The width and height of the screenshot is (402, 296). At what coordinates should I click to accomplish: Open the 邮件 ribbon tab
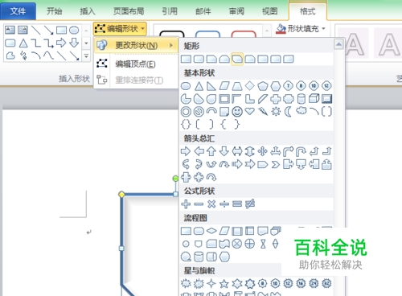point(203,11)
